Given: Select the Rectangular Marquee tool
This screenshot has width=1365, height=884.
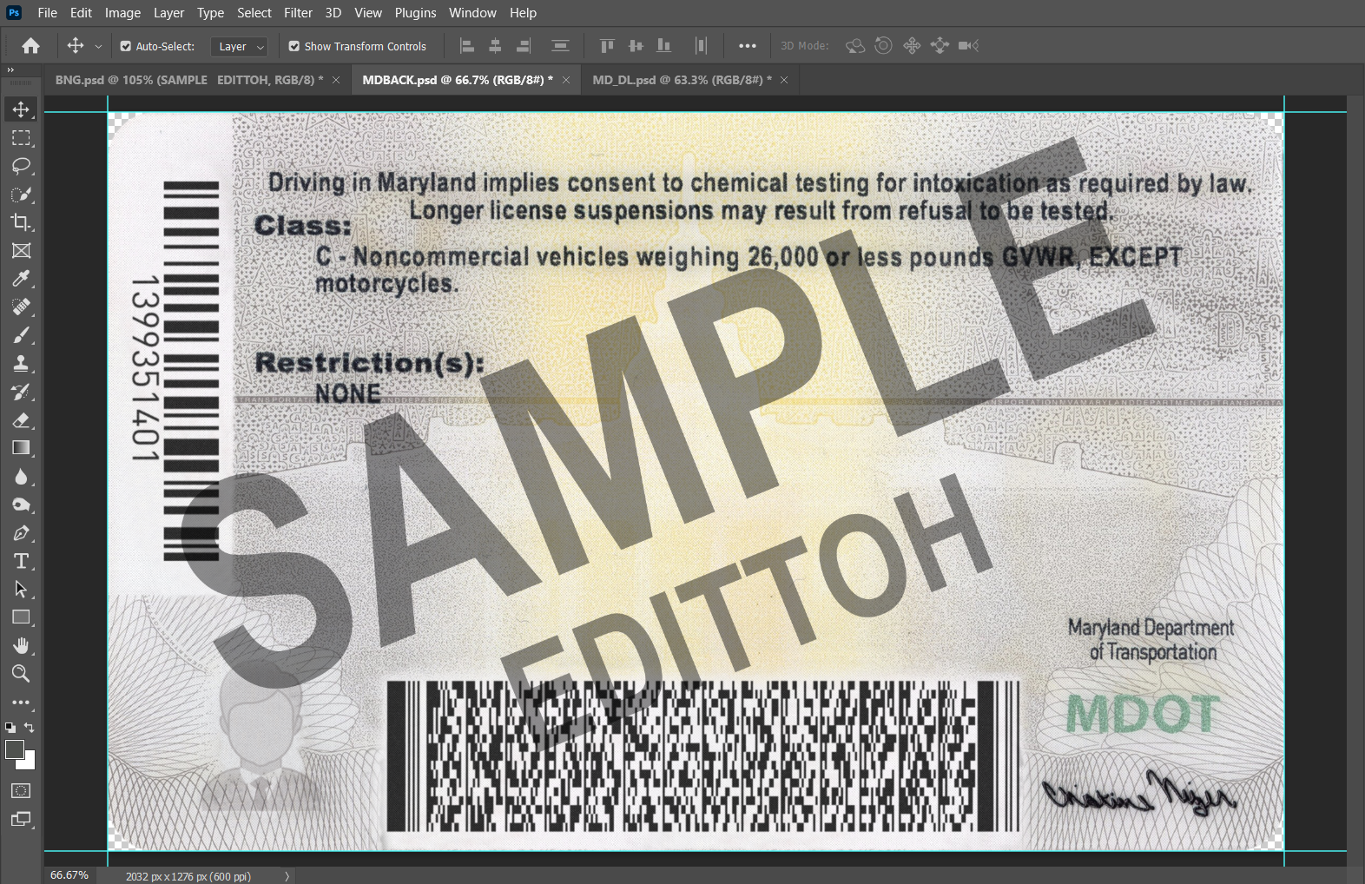Looking at the screenshot, I should 21,138.
